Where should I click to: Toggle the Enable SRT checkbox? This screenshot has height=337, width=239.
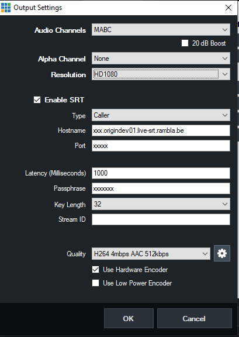click(x=37, y=99)
